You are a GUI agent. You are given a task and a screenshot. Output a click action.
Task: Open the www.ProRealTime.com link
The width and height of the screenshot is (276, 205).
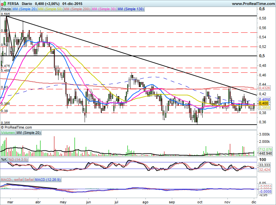pyautogui.click(x=253, y=4)
